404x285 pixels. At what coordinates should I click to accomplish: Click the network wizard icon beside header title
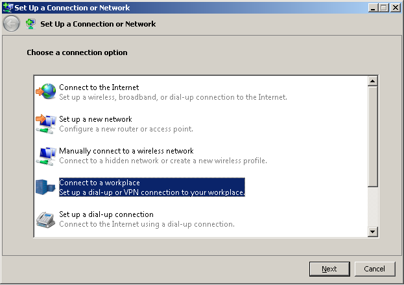tap(31, 24)
